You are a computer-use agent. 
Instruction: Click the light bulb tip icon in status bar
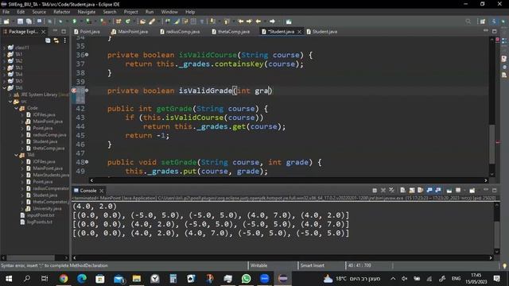click(x=504, y=265)
